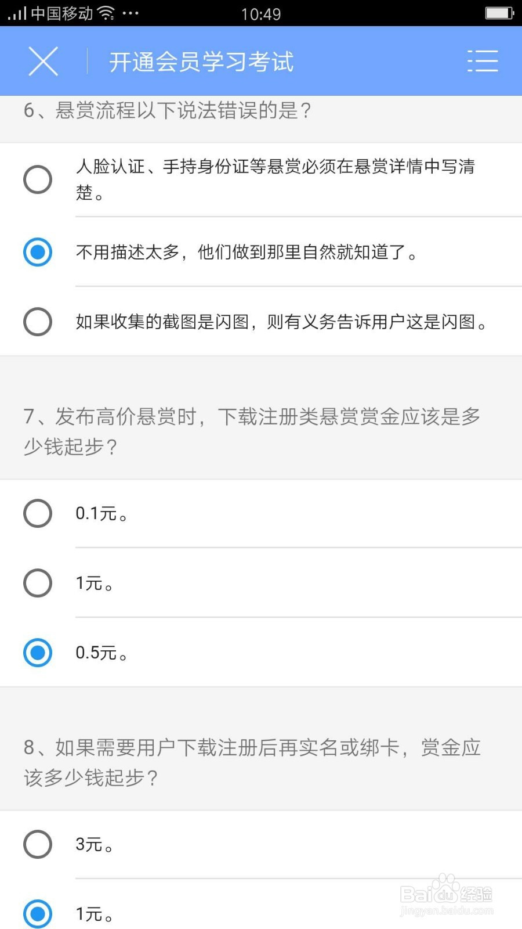Tap question 8 text about 实名或绑卡

pyautogui.click(x=252, y=762)
